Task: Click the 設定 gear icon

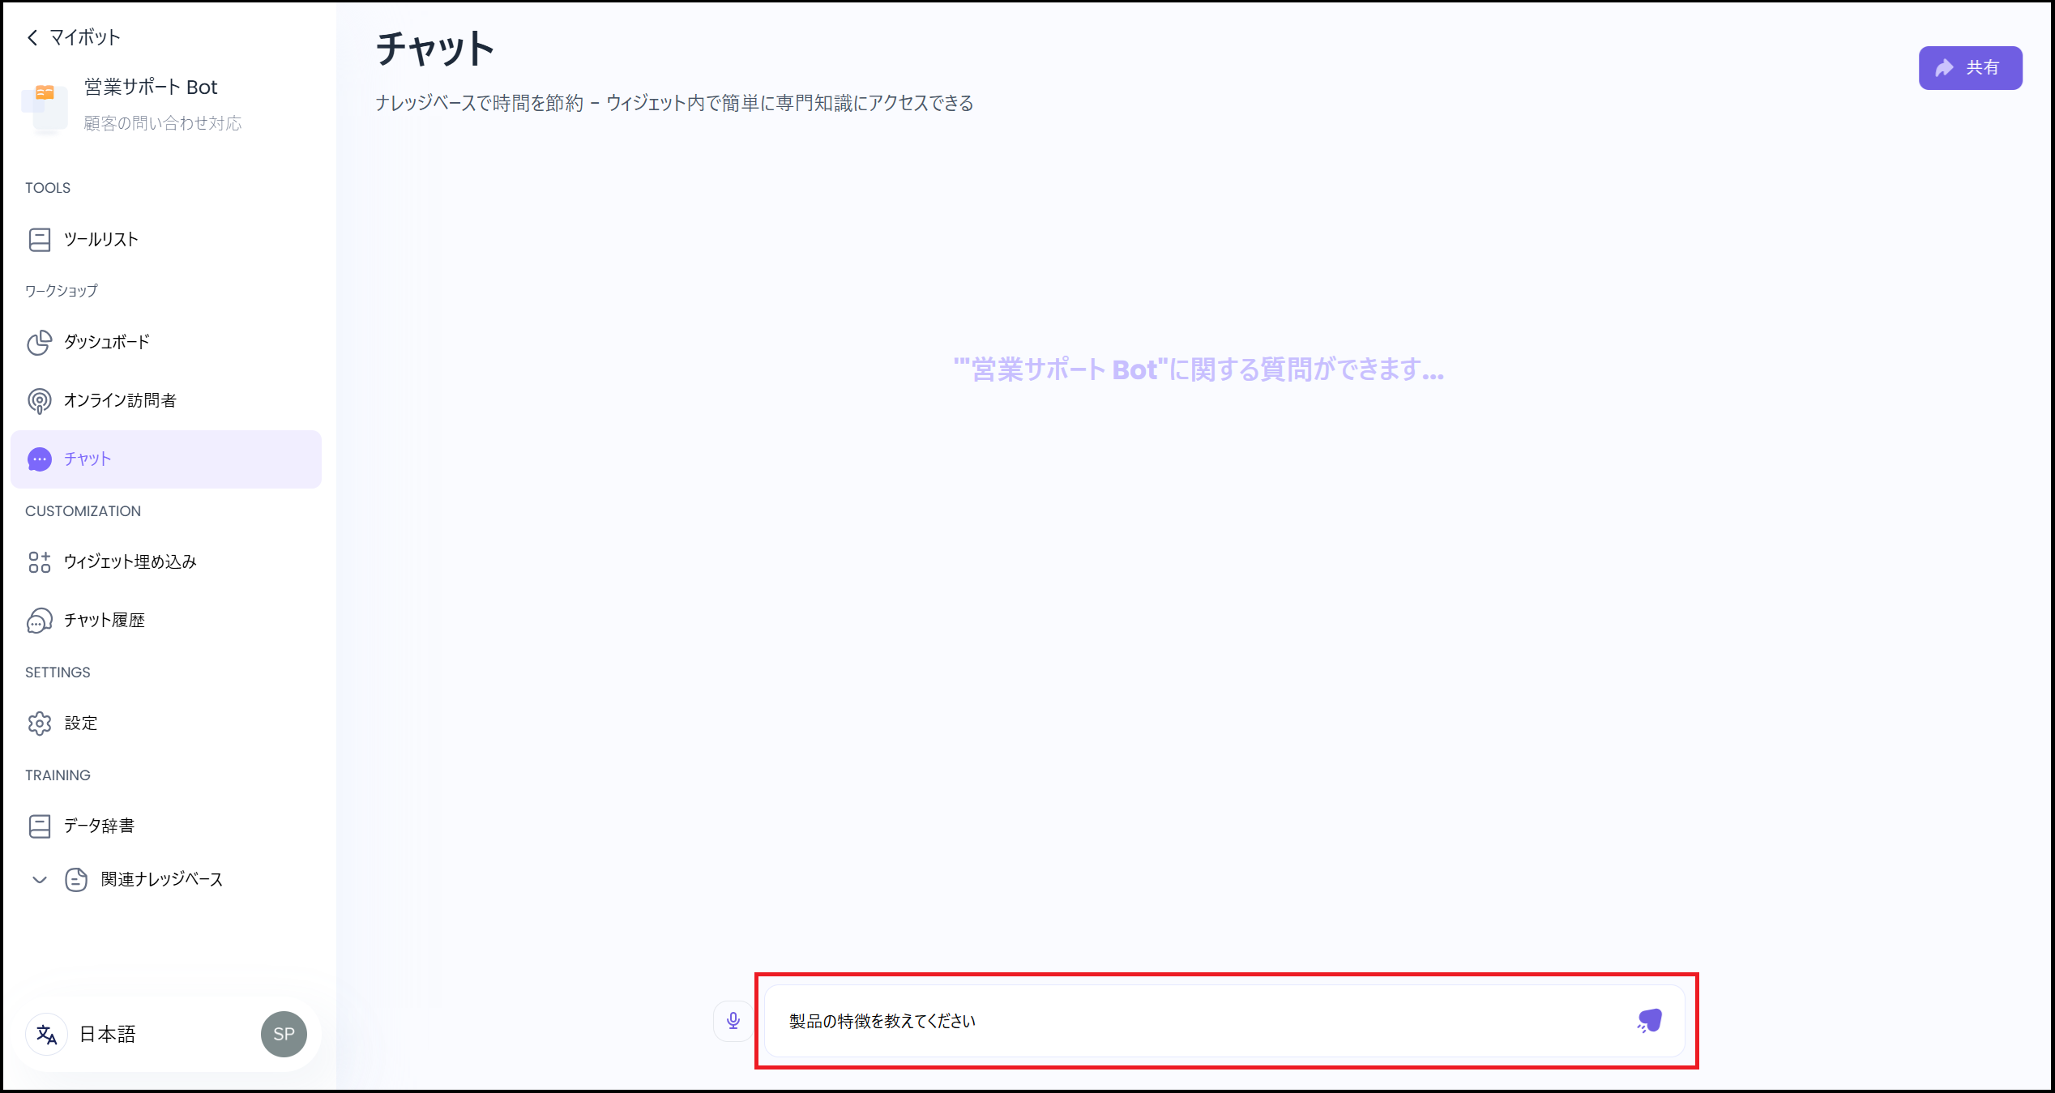Action: [39, 724]
